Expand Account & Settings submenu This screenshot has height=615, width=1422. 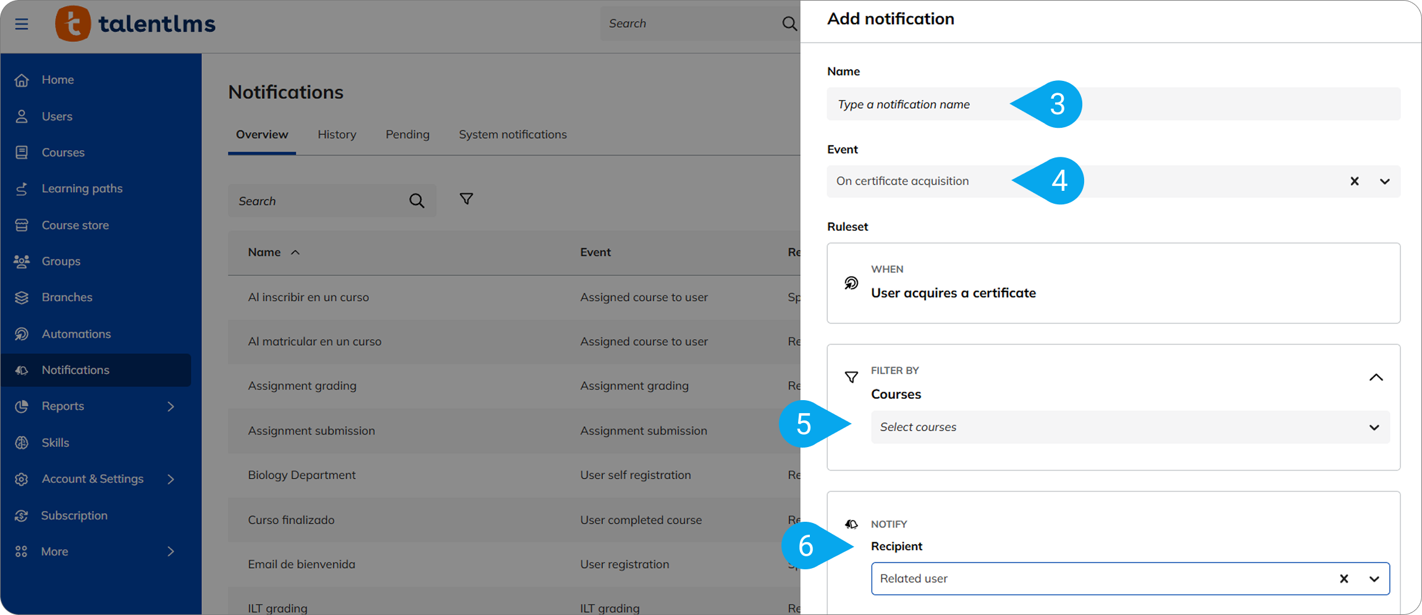170,479
